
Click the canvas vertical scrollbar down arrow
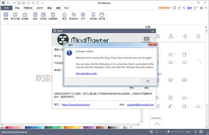(141, 121)
